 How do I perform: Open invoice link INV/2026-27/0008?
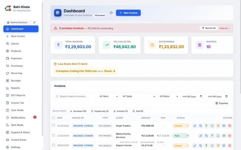83,145
